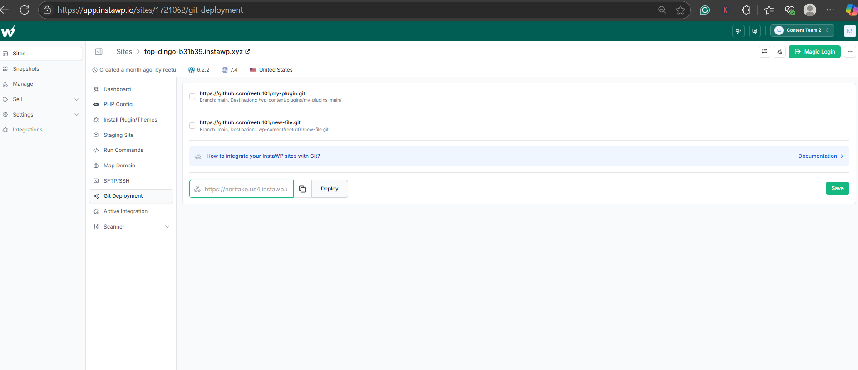Click the webhook icon beside Git help link
858x370 pixels.
pyautogui.click(x=198, y=156)
